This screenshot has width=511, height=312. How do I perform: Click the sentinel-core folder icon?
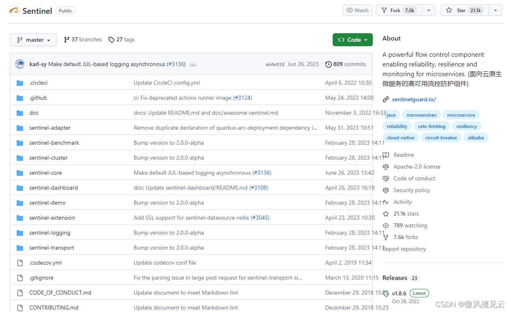click(x=20, y=173)
